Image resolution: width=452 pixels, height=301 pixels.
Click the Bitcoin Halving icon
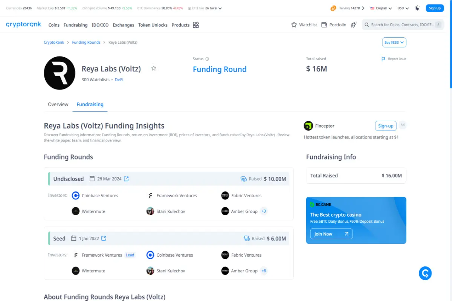[333, 8]
